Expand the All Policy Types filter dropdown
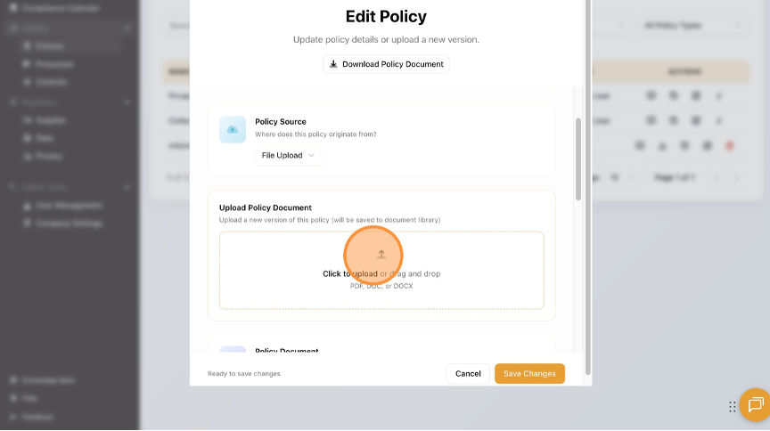 (692, 25)
